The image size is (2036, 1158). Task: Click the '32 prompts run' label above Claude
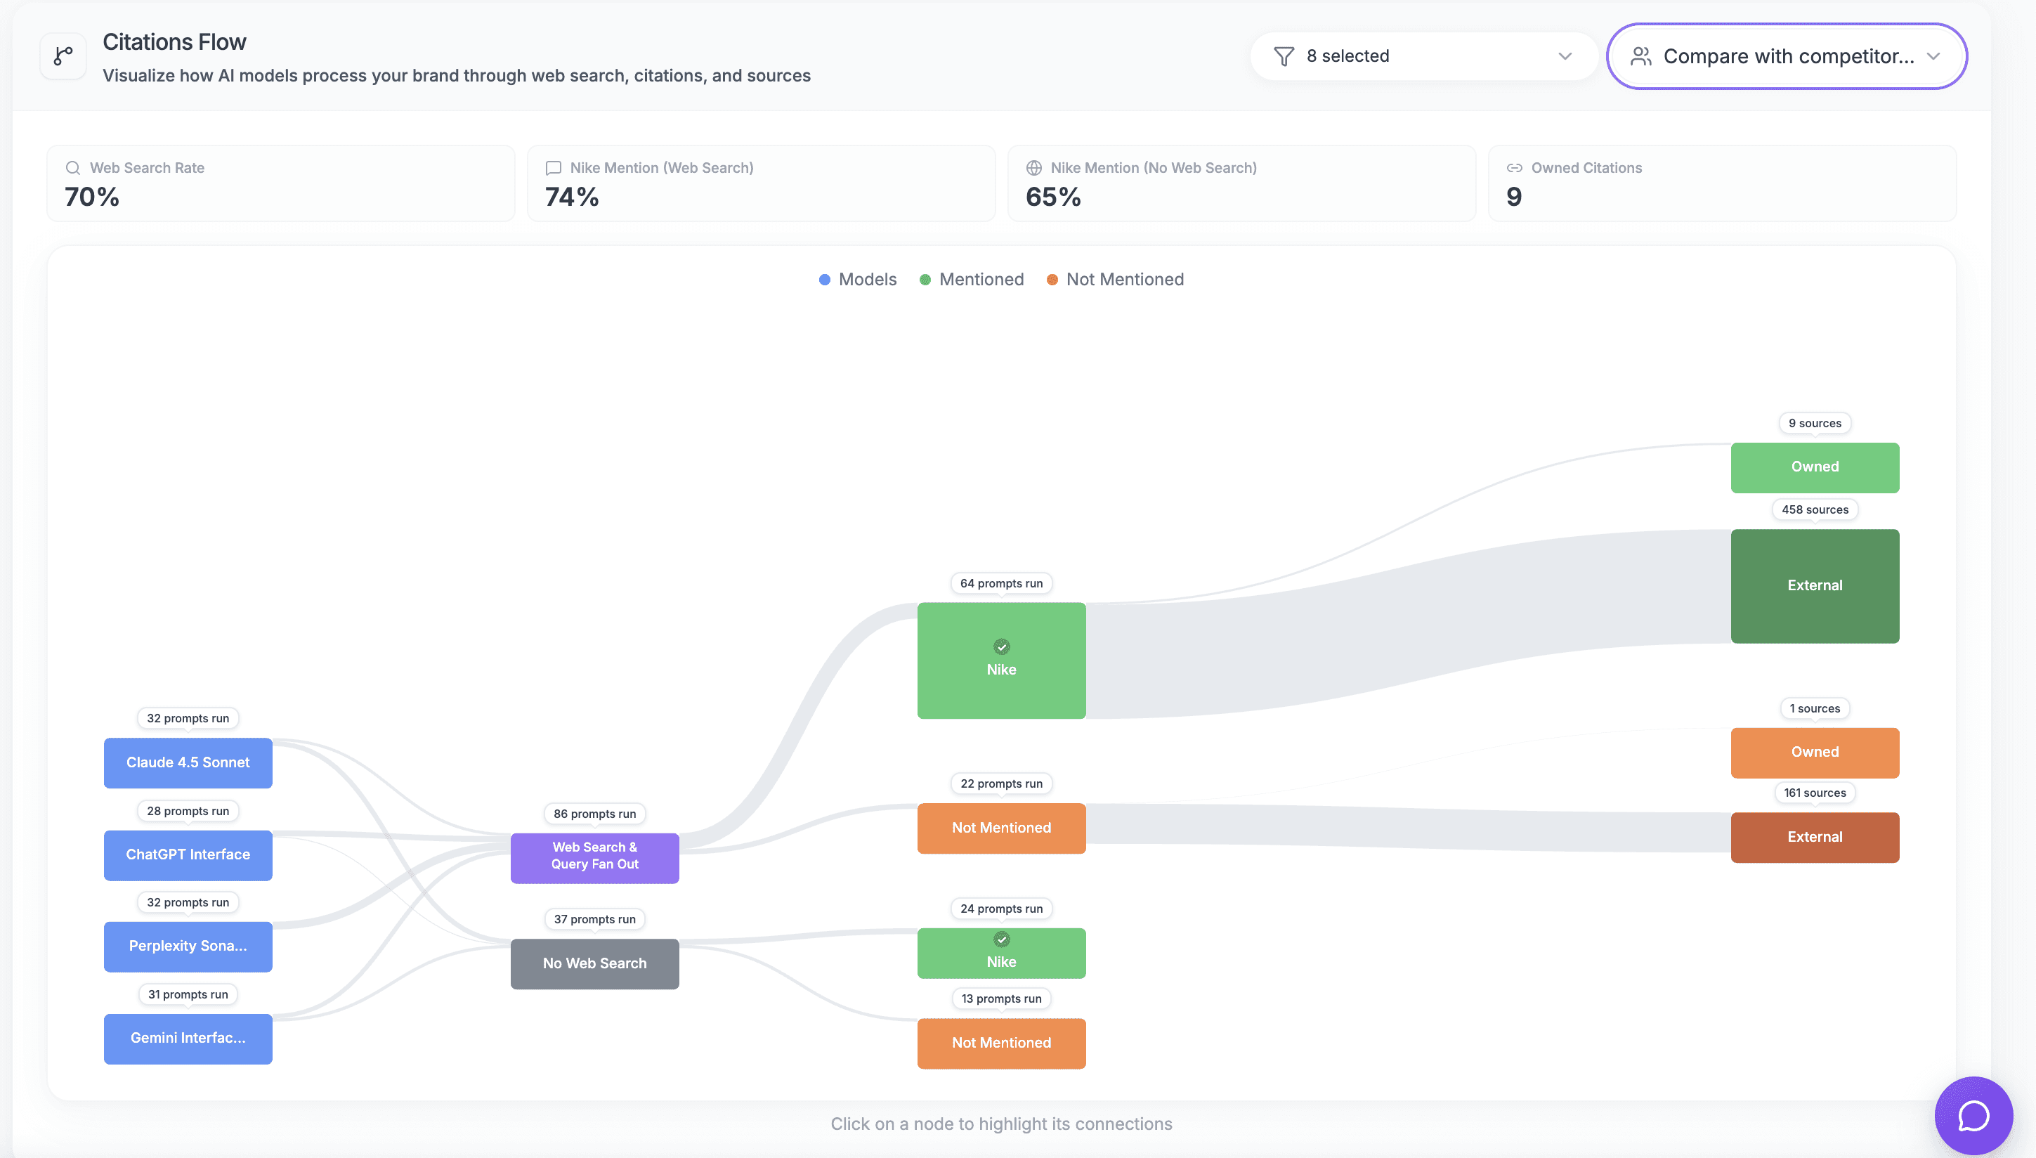pos(188,718)
